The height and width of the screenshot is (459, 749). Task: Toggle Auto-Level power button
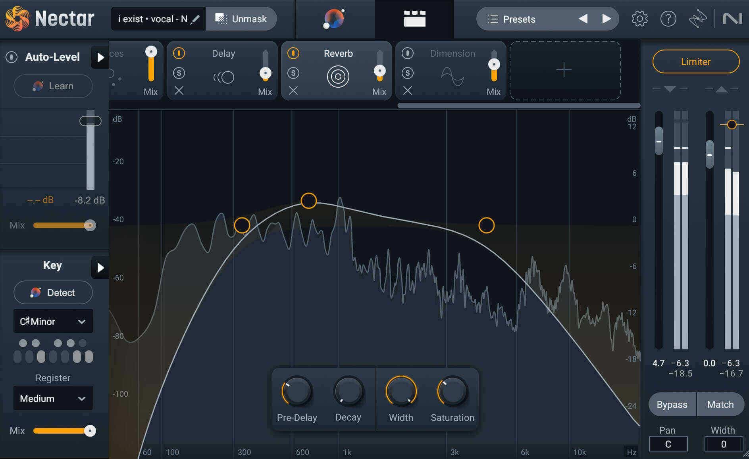pyautogui.click(x=12, y=57)
